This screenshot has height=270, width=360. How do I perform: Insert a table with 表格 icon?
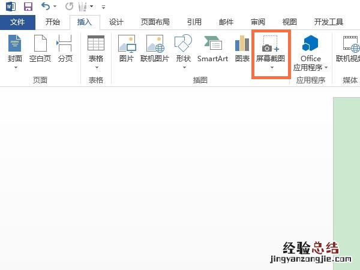(x=96, y=43)
